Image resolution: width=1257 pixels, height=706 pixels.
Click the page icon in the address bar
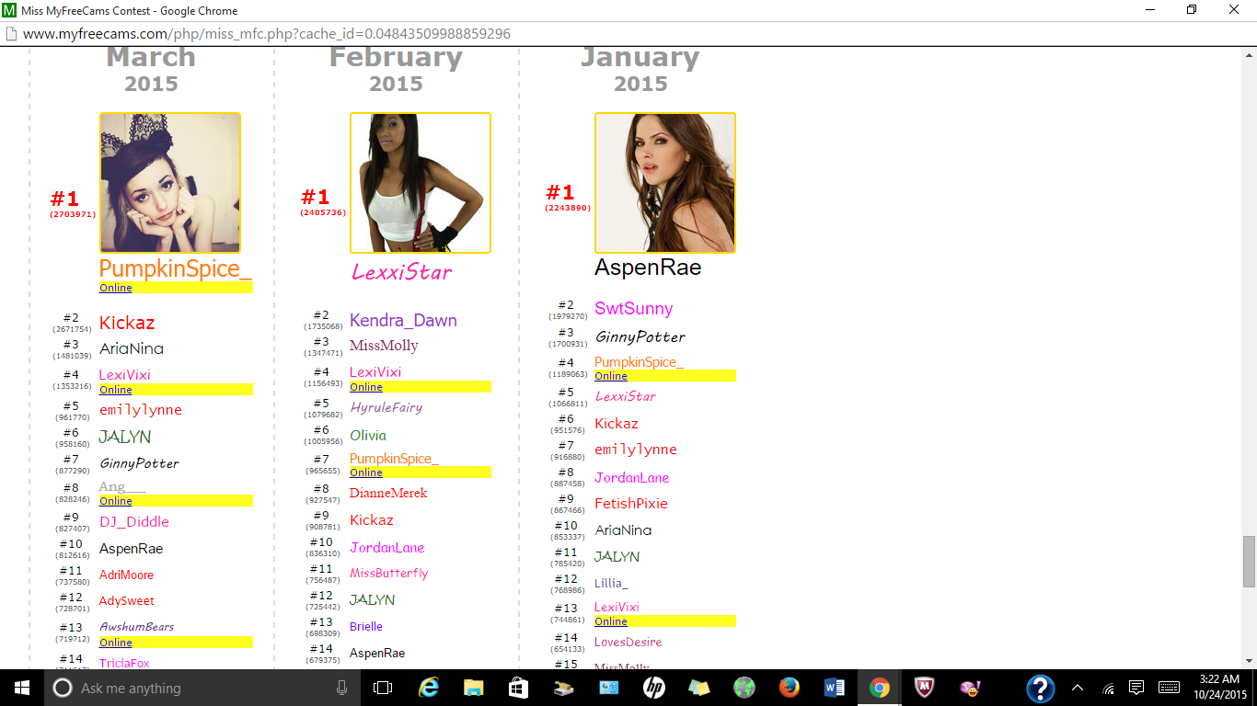[x=11, y=34]
